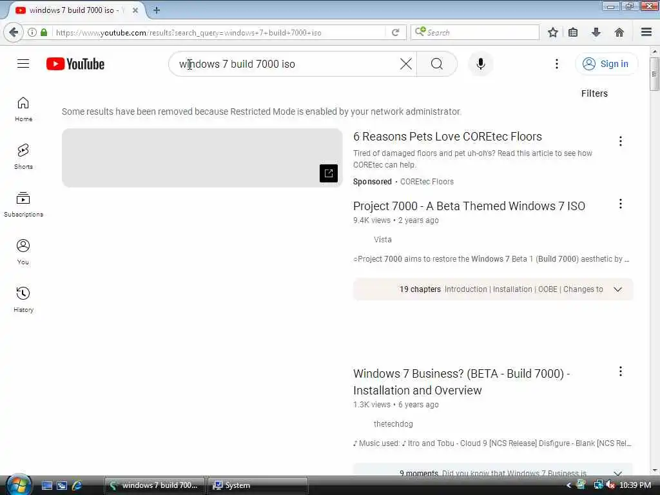Open options for Windows 7 Business video
The height and width of the screenshot is (495, 660).
tap(620, 371)
